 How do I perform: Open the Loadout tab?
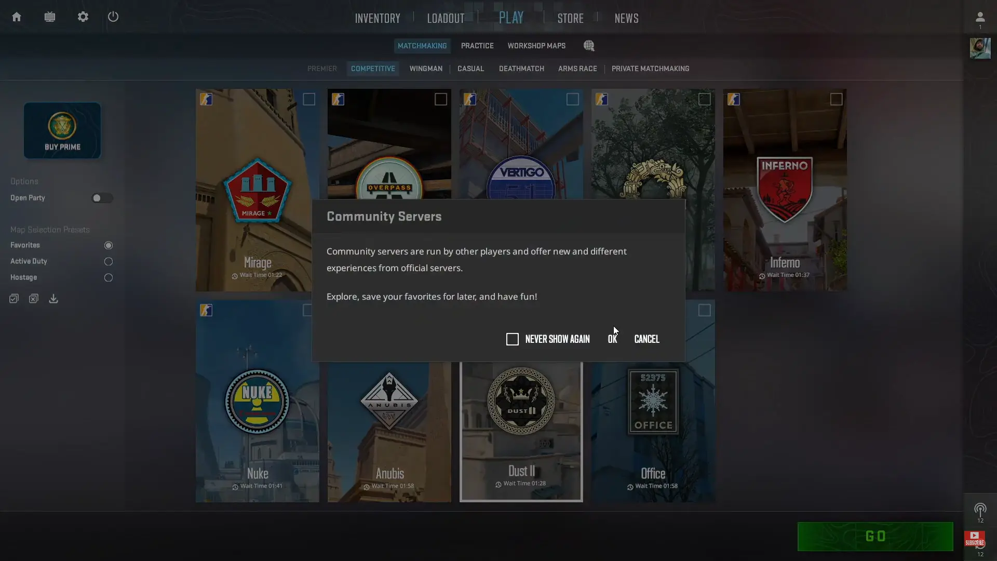(x=446, y=18)
